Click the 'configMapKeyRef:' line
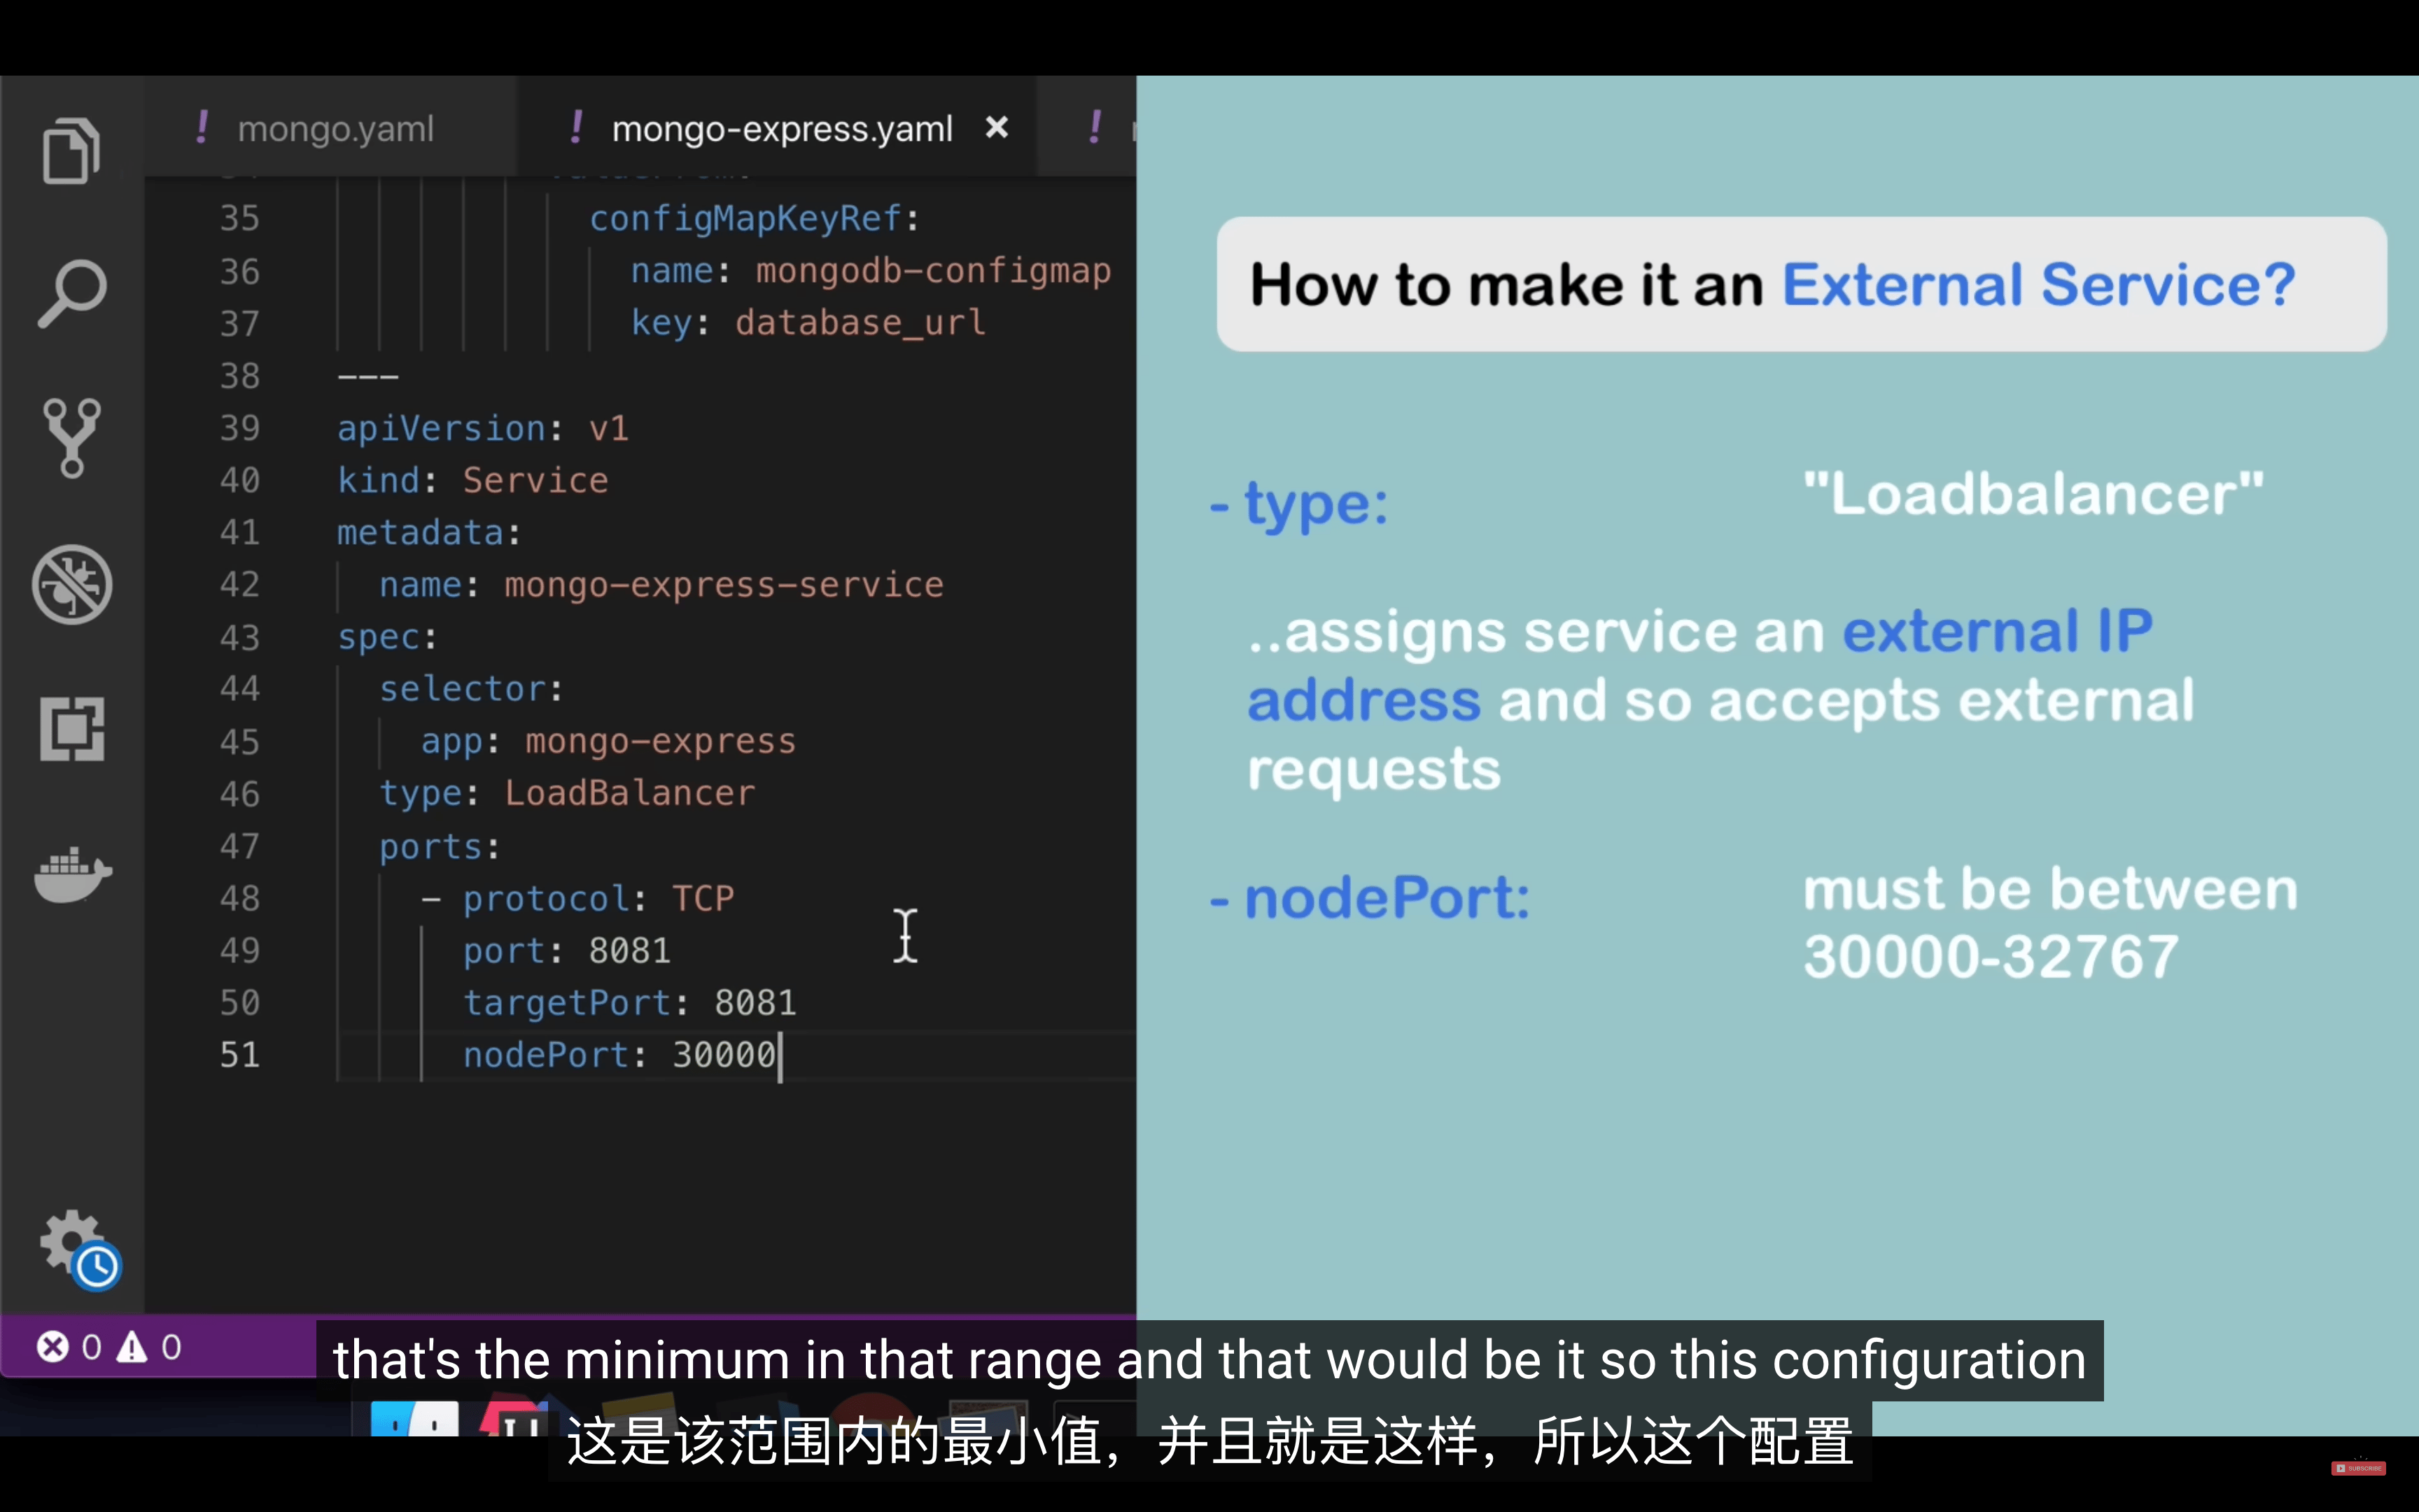This screenshot has width=2419, height=1512. (x=755, y=218)
